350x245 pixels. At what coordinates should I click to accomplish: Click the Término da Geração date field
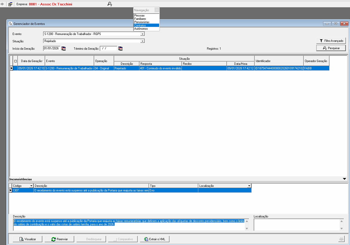click(x=108, y=49)
